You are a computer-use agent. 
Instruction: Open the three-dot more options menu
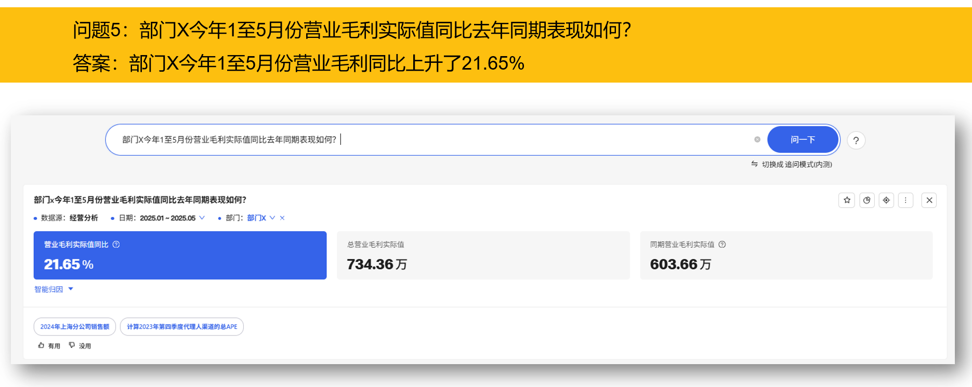point(905,200)
